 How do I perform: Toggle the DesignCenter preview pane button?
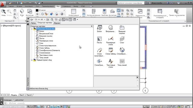67,19
